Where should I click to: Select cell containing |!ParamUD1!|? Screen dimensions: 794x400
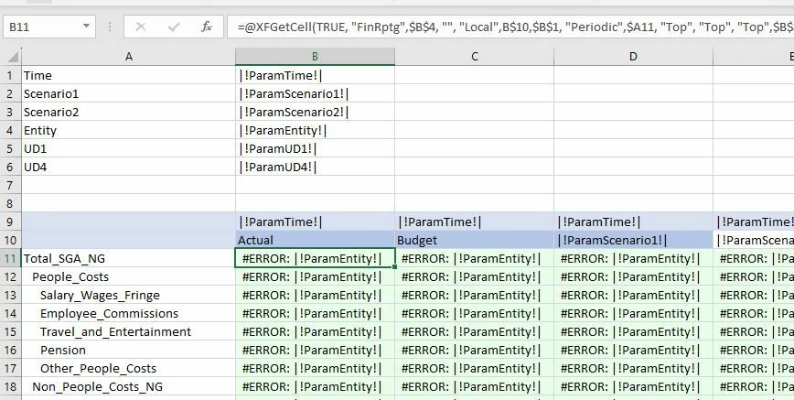pos(315,148)
